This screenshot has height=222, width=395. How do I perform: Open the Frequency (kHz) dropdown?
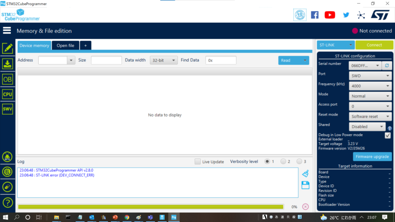(x=370, y=86)
